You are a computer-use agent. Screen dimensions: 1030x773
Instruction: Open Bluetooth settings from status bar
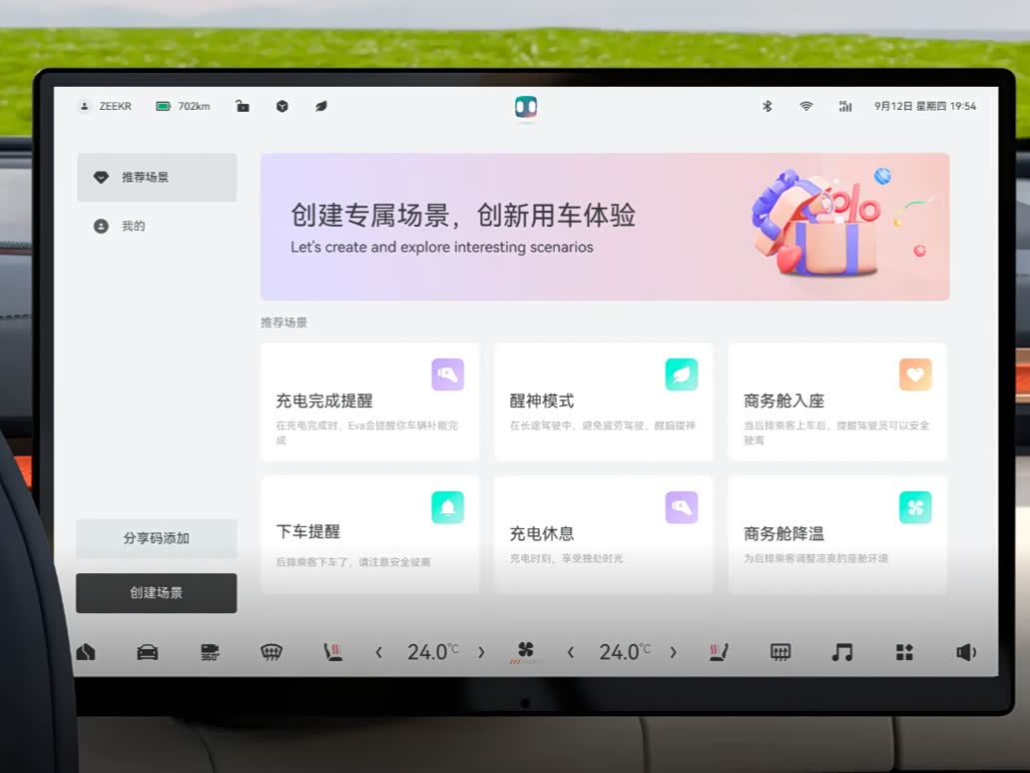pos(768,106)
